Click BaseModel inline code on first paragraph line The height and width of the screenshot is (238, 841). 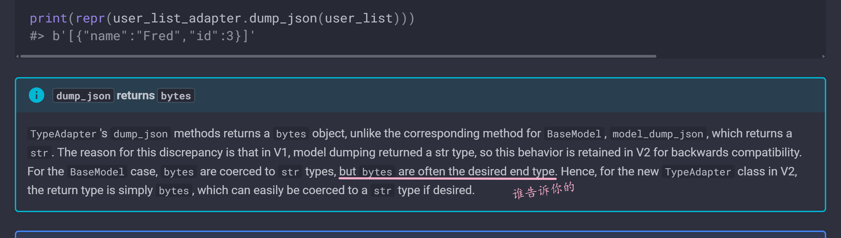574,134
